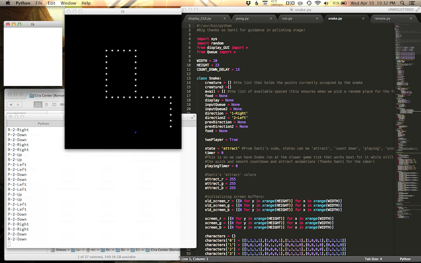Click the class Snake: code line
Viewport: 421px width, 263px height.
[x=209, y=78]
